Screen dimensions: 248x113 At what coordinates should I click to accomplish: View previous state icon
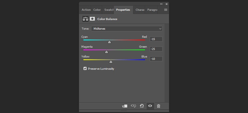(x=133, y=106)
